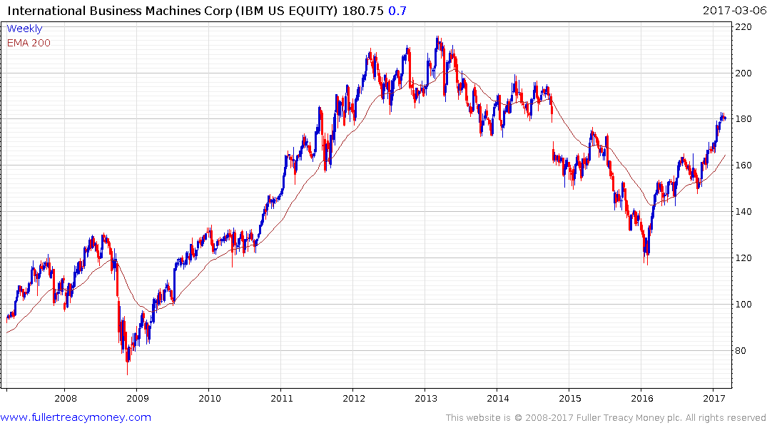Click the 160 y-axis label

coord(743,165)
